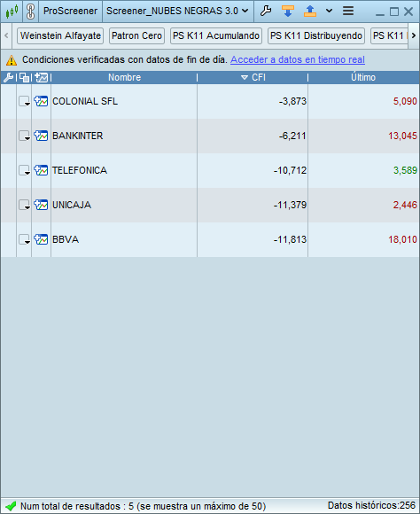Click CFI value -11,813
The image size is (420, 514).
[290, 239]
